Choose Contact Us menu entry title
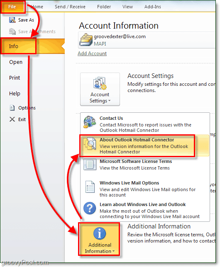Screen dimensions: 220x267 tap(111, 118)
